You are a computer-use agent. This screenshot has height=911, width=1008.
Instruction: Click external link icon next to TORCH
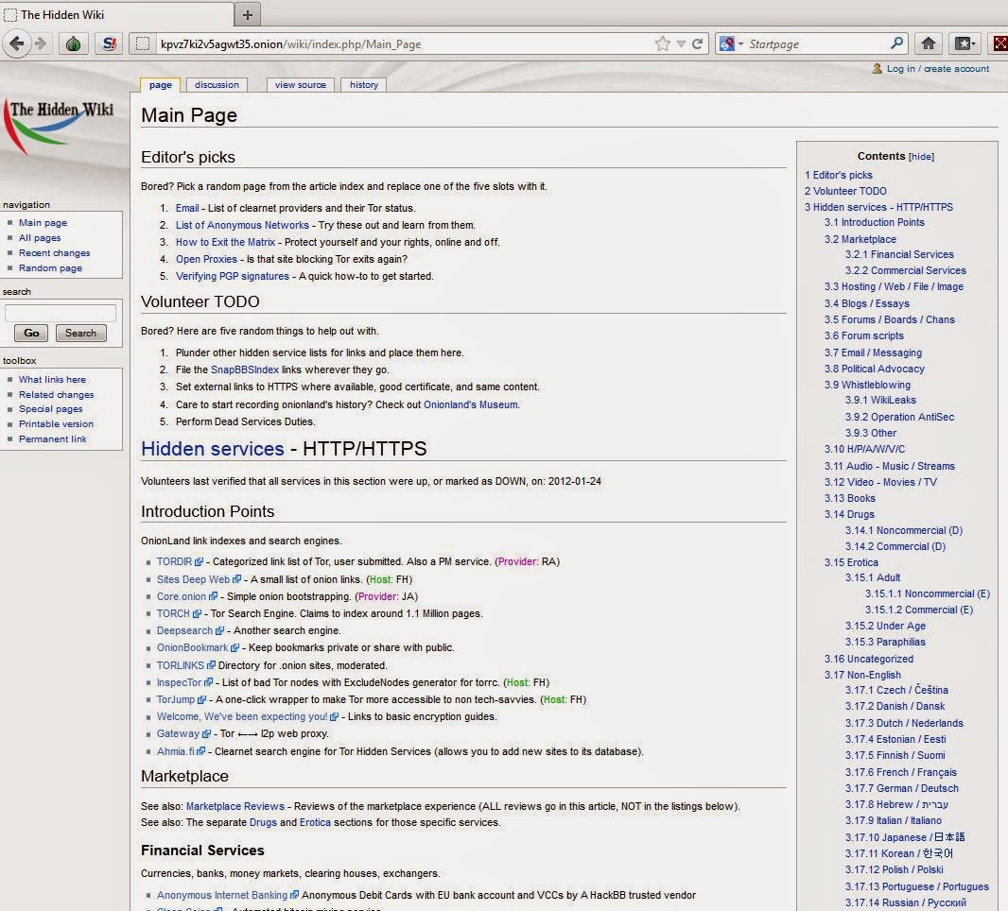pyautogui.click(x=197, y=614)
